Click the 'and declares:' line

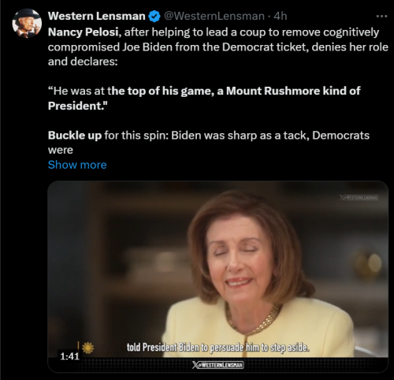[83, 61]
